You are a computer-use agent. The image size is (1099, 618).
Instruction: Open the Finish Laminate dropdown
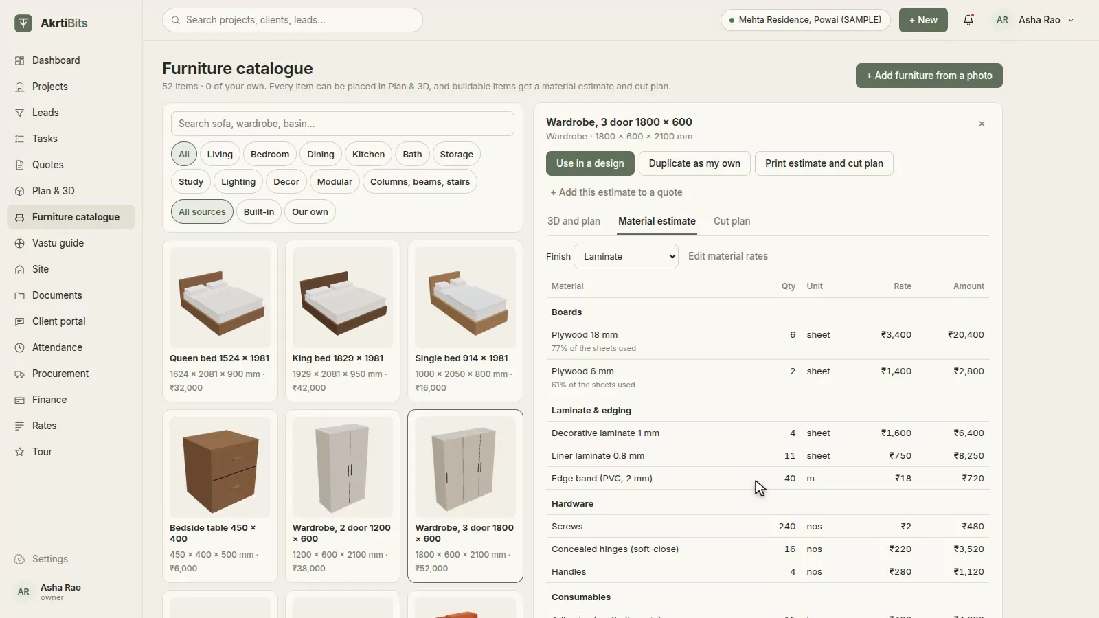tap(626, 256)
